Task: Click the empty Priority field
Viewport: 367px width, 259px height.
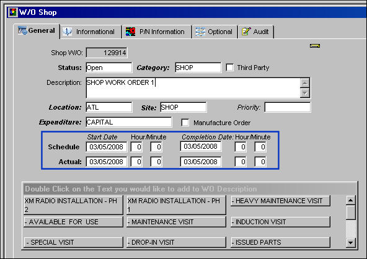Action: pyautogui.click(x=288, y=107)
